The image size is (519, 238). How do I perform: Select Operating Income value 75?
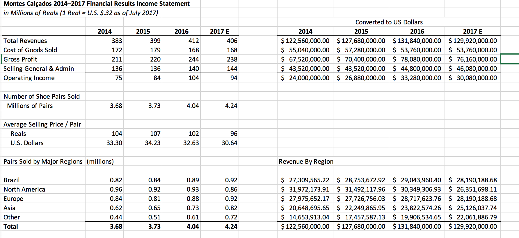(119, 78)
